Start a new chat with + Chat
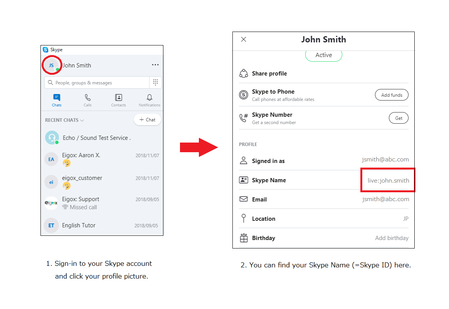 point(148,120)
